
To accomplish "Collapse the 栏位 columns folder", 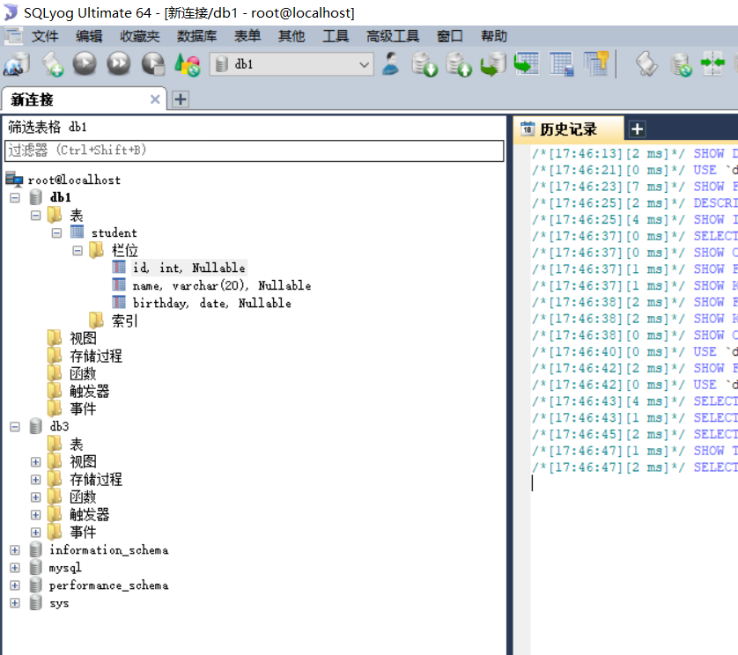I will point(77,250).
